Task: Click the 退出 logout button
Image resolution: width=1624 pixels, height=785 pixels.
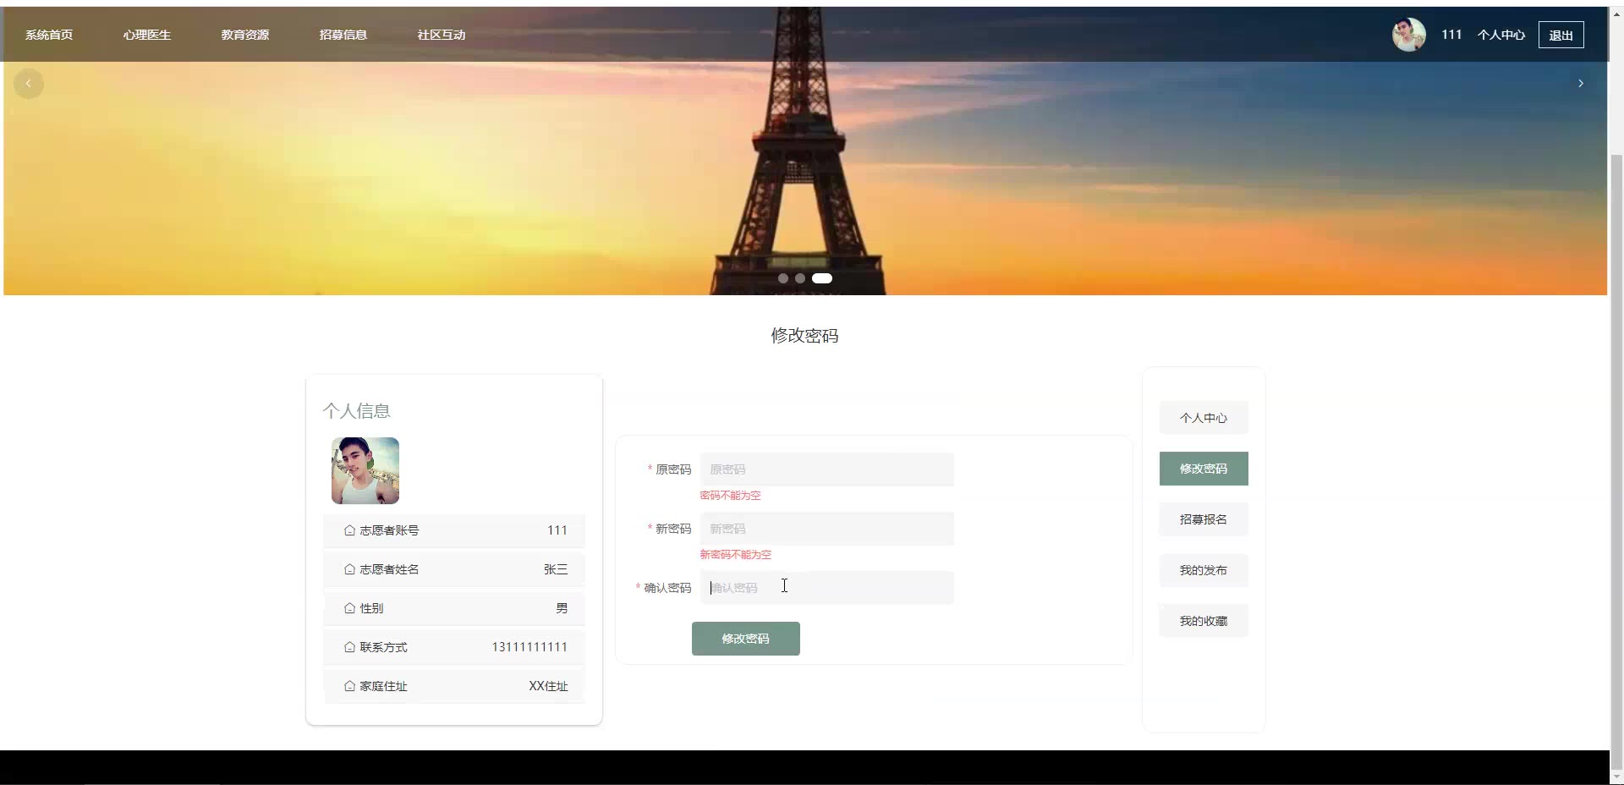Action: [1561, 35]
